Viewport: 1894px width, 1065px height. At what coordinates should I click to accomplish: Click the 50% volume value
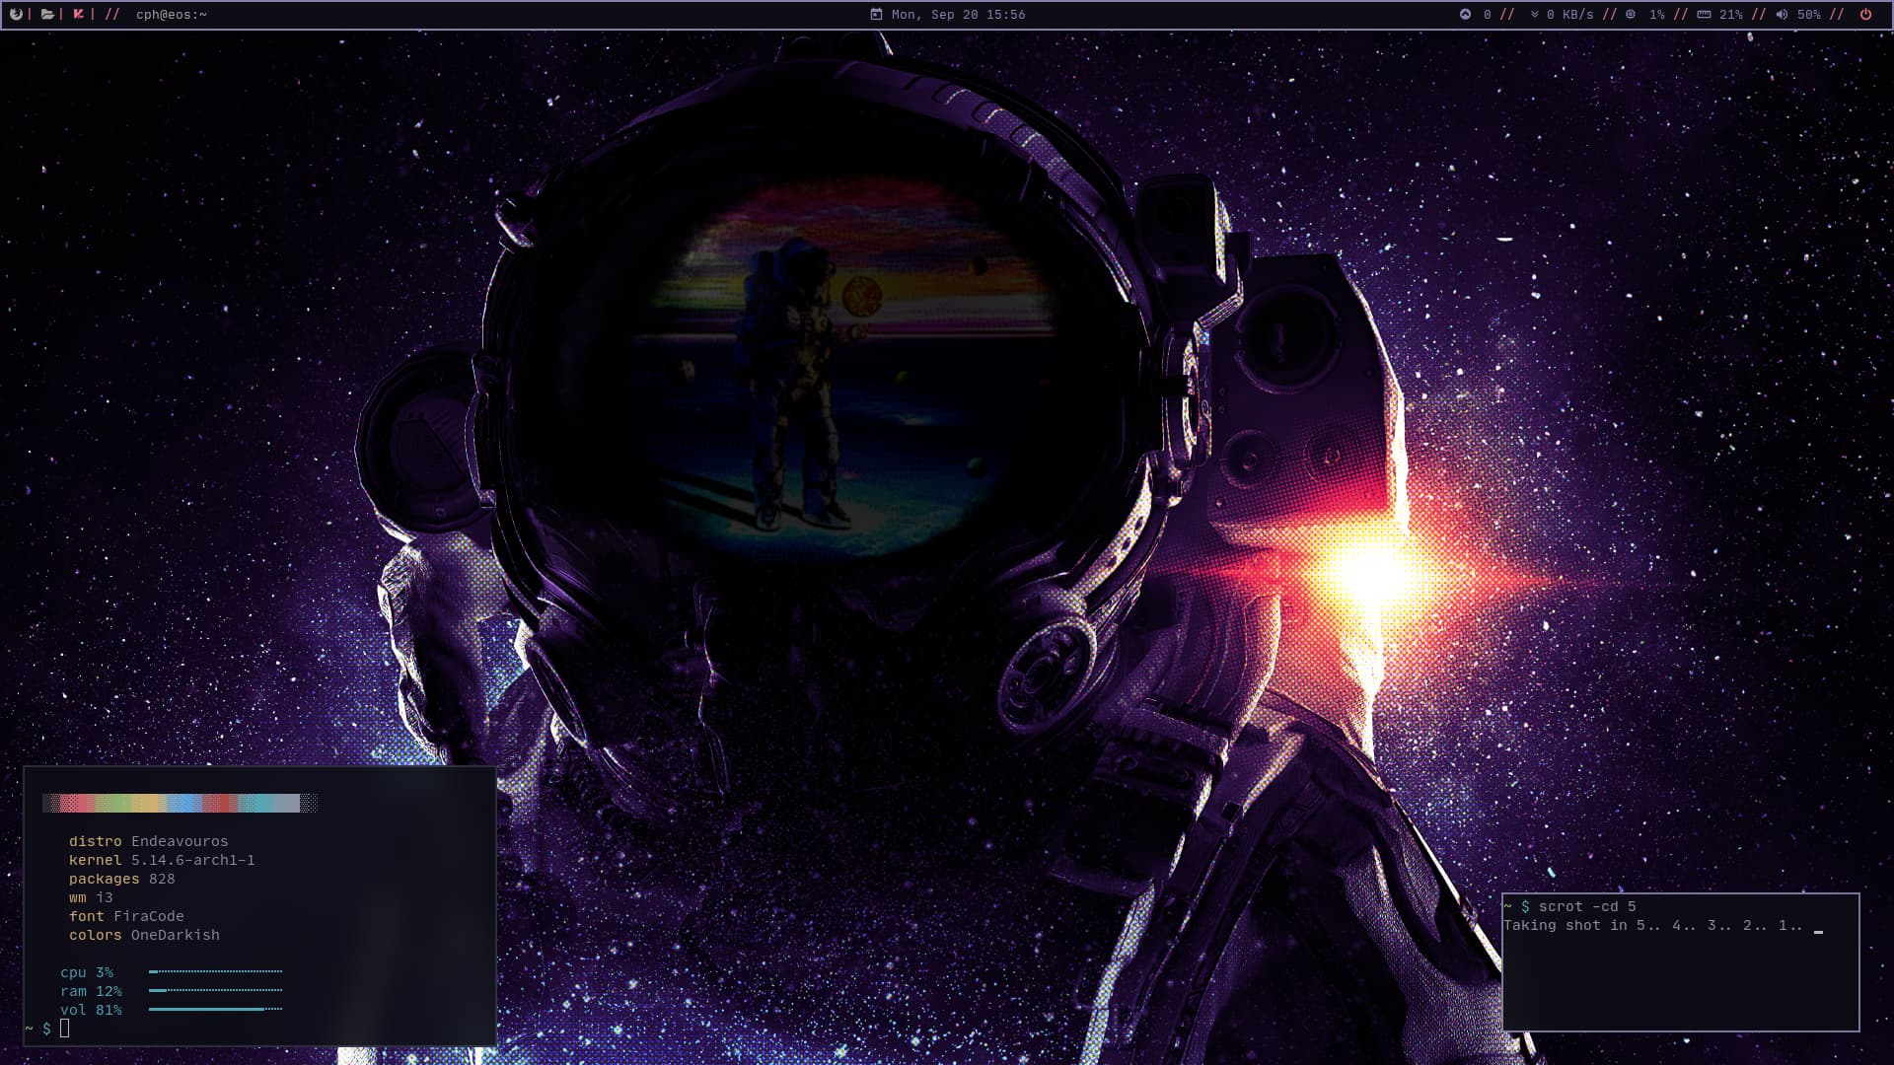(1809, 15)
